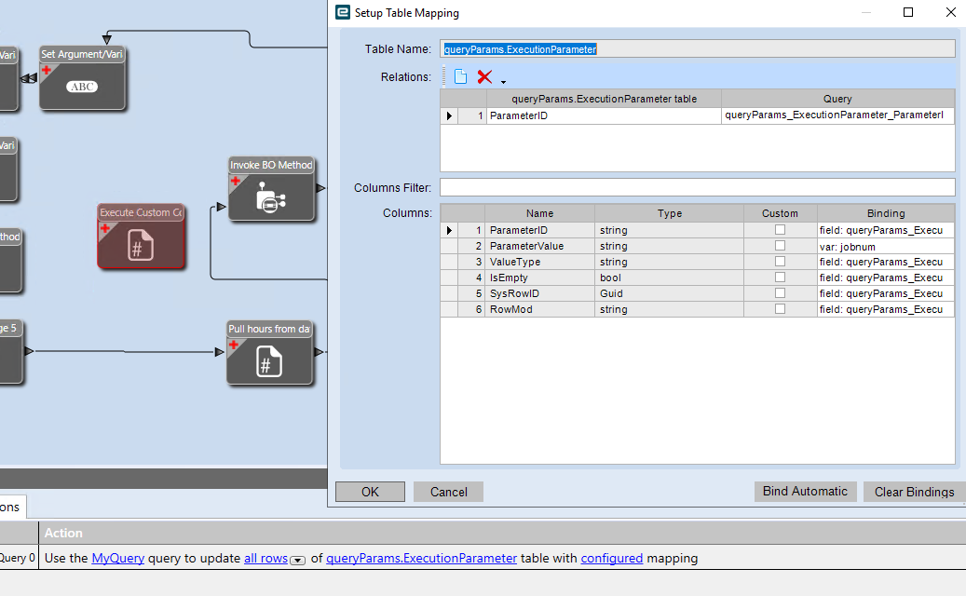
Task: Click the Type column header
Action: 669,213
